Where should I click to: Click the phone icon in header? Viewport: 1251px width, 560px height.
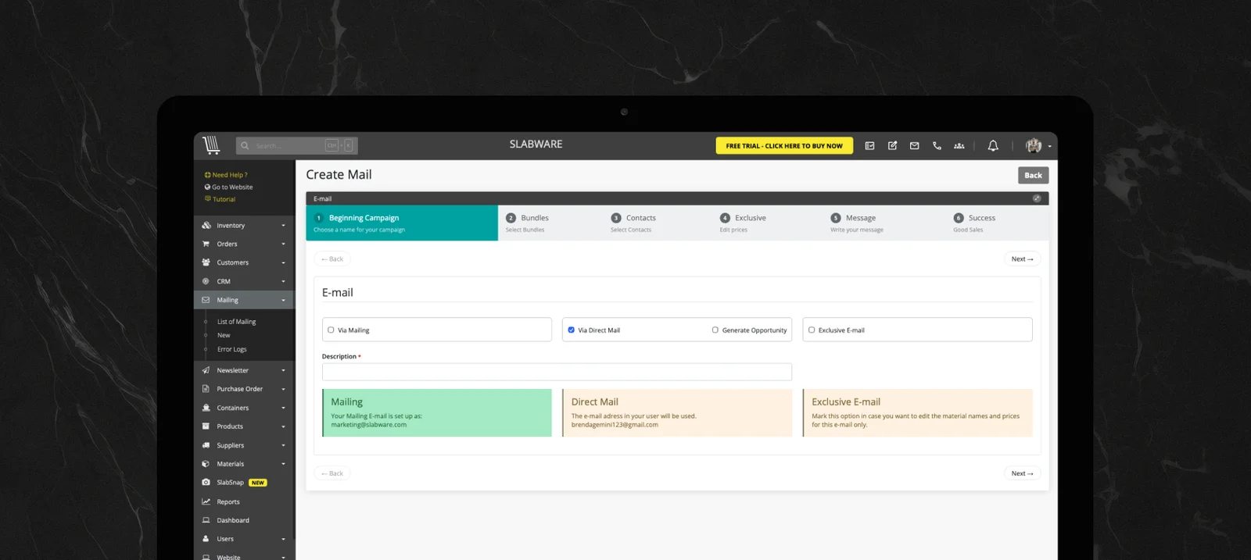click(937, 145)
